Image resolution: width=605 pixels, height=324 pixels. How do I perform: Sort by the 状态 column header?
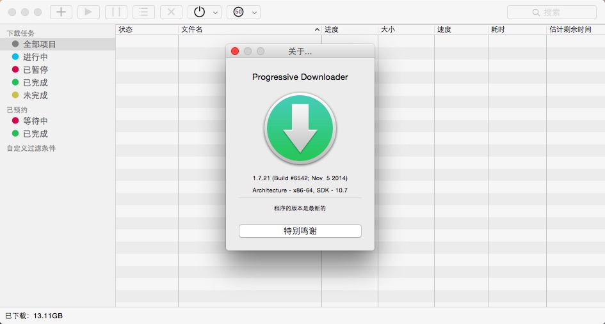pyautogui.click(x=147, y=29)
